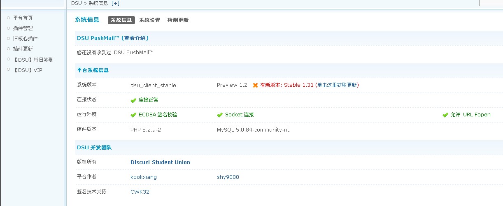Click the green check beside ECDSA 签名校验
Image resolution: width=503 pixels, height=206 pixels.
pyautogui.click(x=133, y=115)
